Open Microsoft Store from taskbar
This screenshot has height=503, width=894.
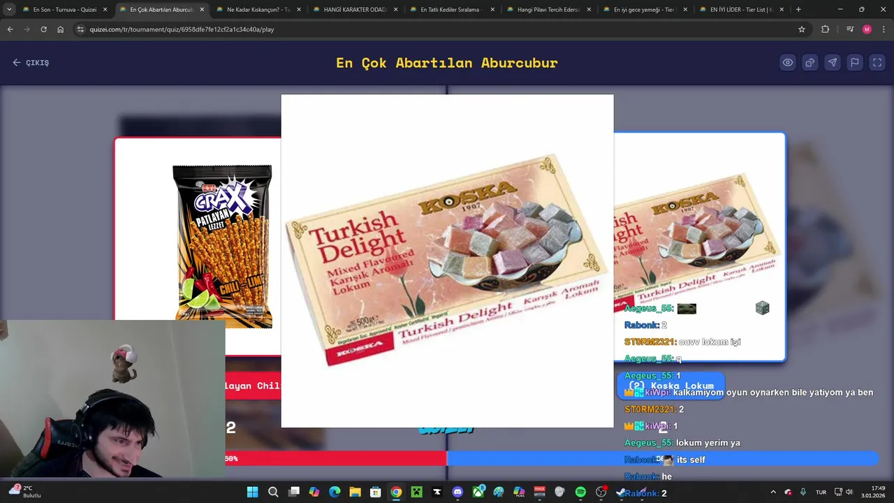pyautogui.click(x=375, y=492)
